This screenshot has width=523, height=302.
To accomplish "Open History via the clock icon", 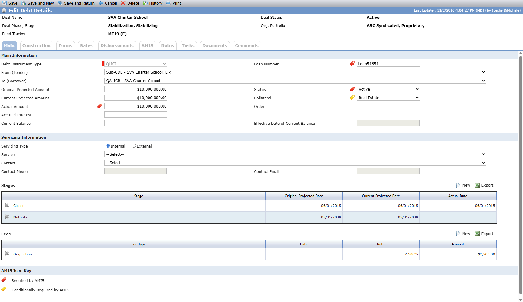I will 145,3.
